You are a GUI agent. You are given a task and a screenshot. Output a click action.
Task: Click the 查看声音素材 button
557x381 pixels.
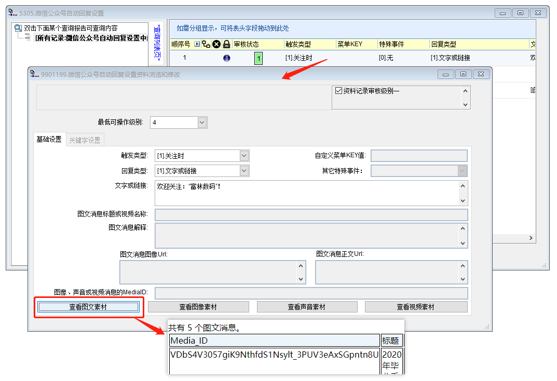tap(307, 307)
